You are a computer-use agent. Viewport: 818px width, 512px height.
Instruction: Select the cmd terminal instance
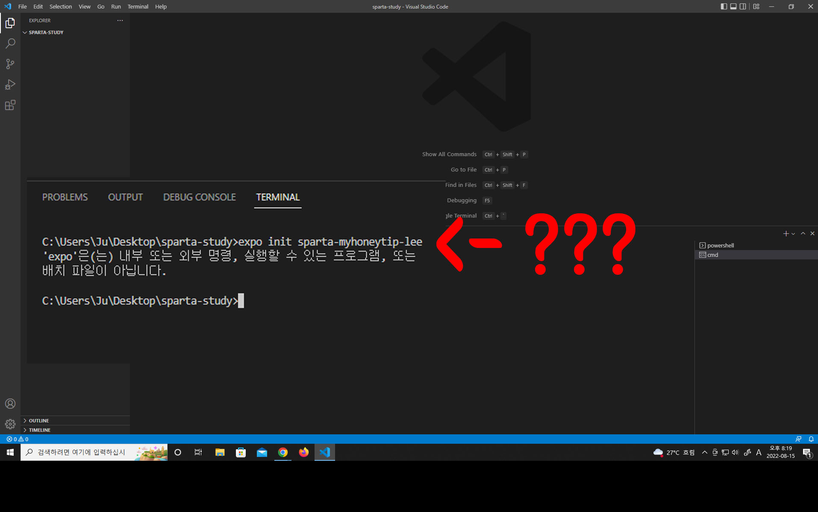pyautogui.click(x=756, y=255)
